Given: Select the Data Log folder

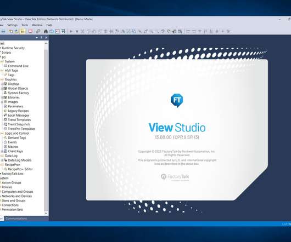Looking at the screenshot, I should 11,156.
